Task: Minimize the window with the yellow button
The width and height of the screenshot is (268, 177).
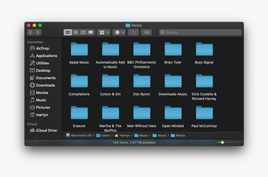Action: pos(34,25)
